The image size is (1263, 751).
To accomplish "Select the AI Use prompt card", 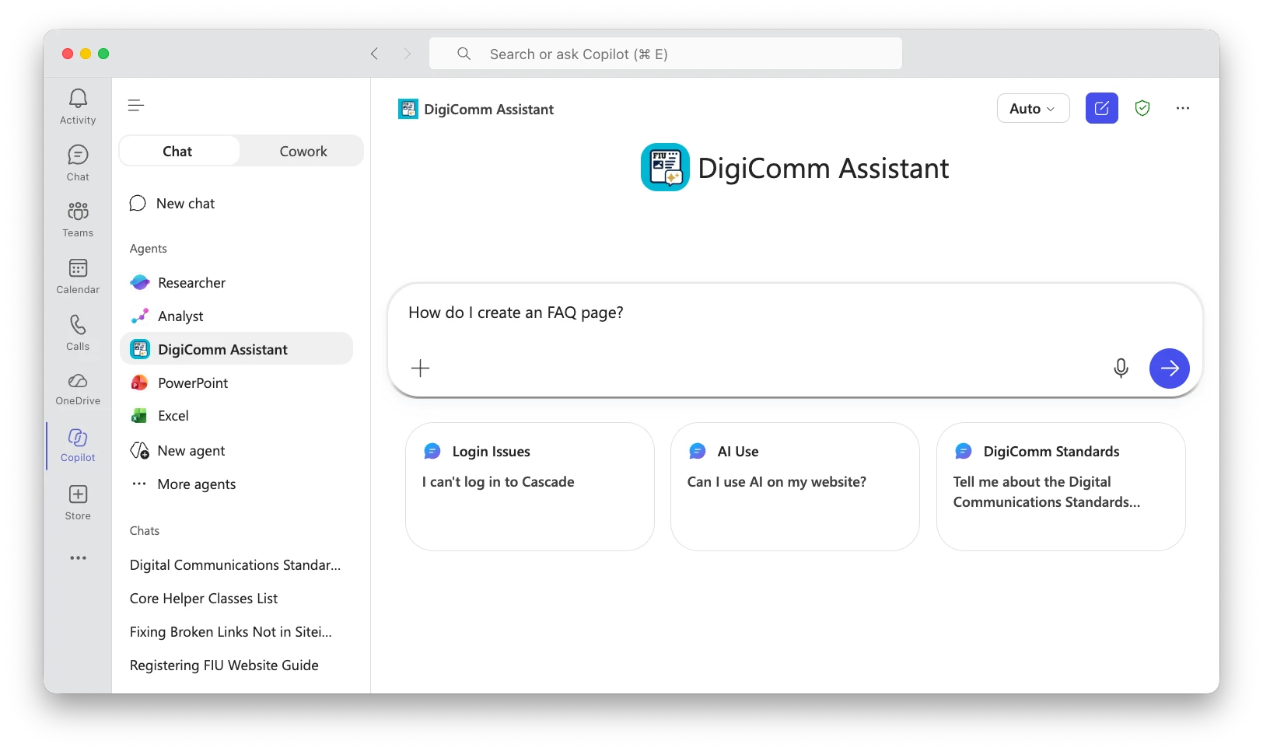I will pyautogui.click(x=795, y=487).
